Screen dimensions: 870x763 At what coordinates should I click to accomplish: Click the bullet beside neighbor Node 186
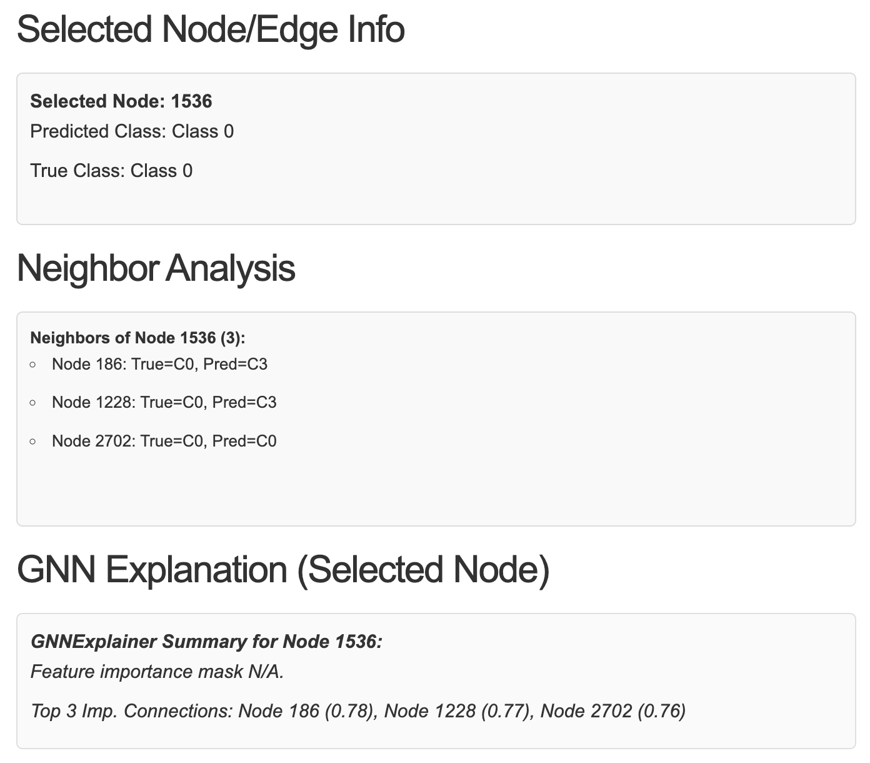[x=33, y=365]
